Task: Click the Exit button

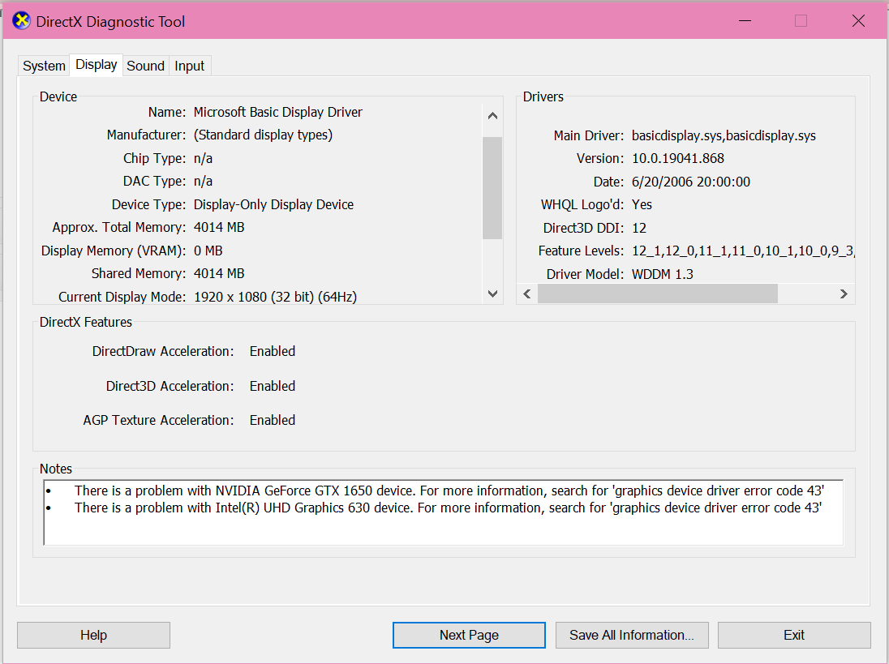Action: pos(794,635)
